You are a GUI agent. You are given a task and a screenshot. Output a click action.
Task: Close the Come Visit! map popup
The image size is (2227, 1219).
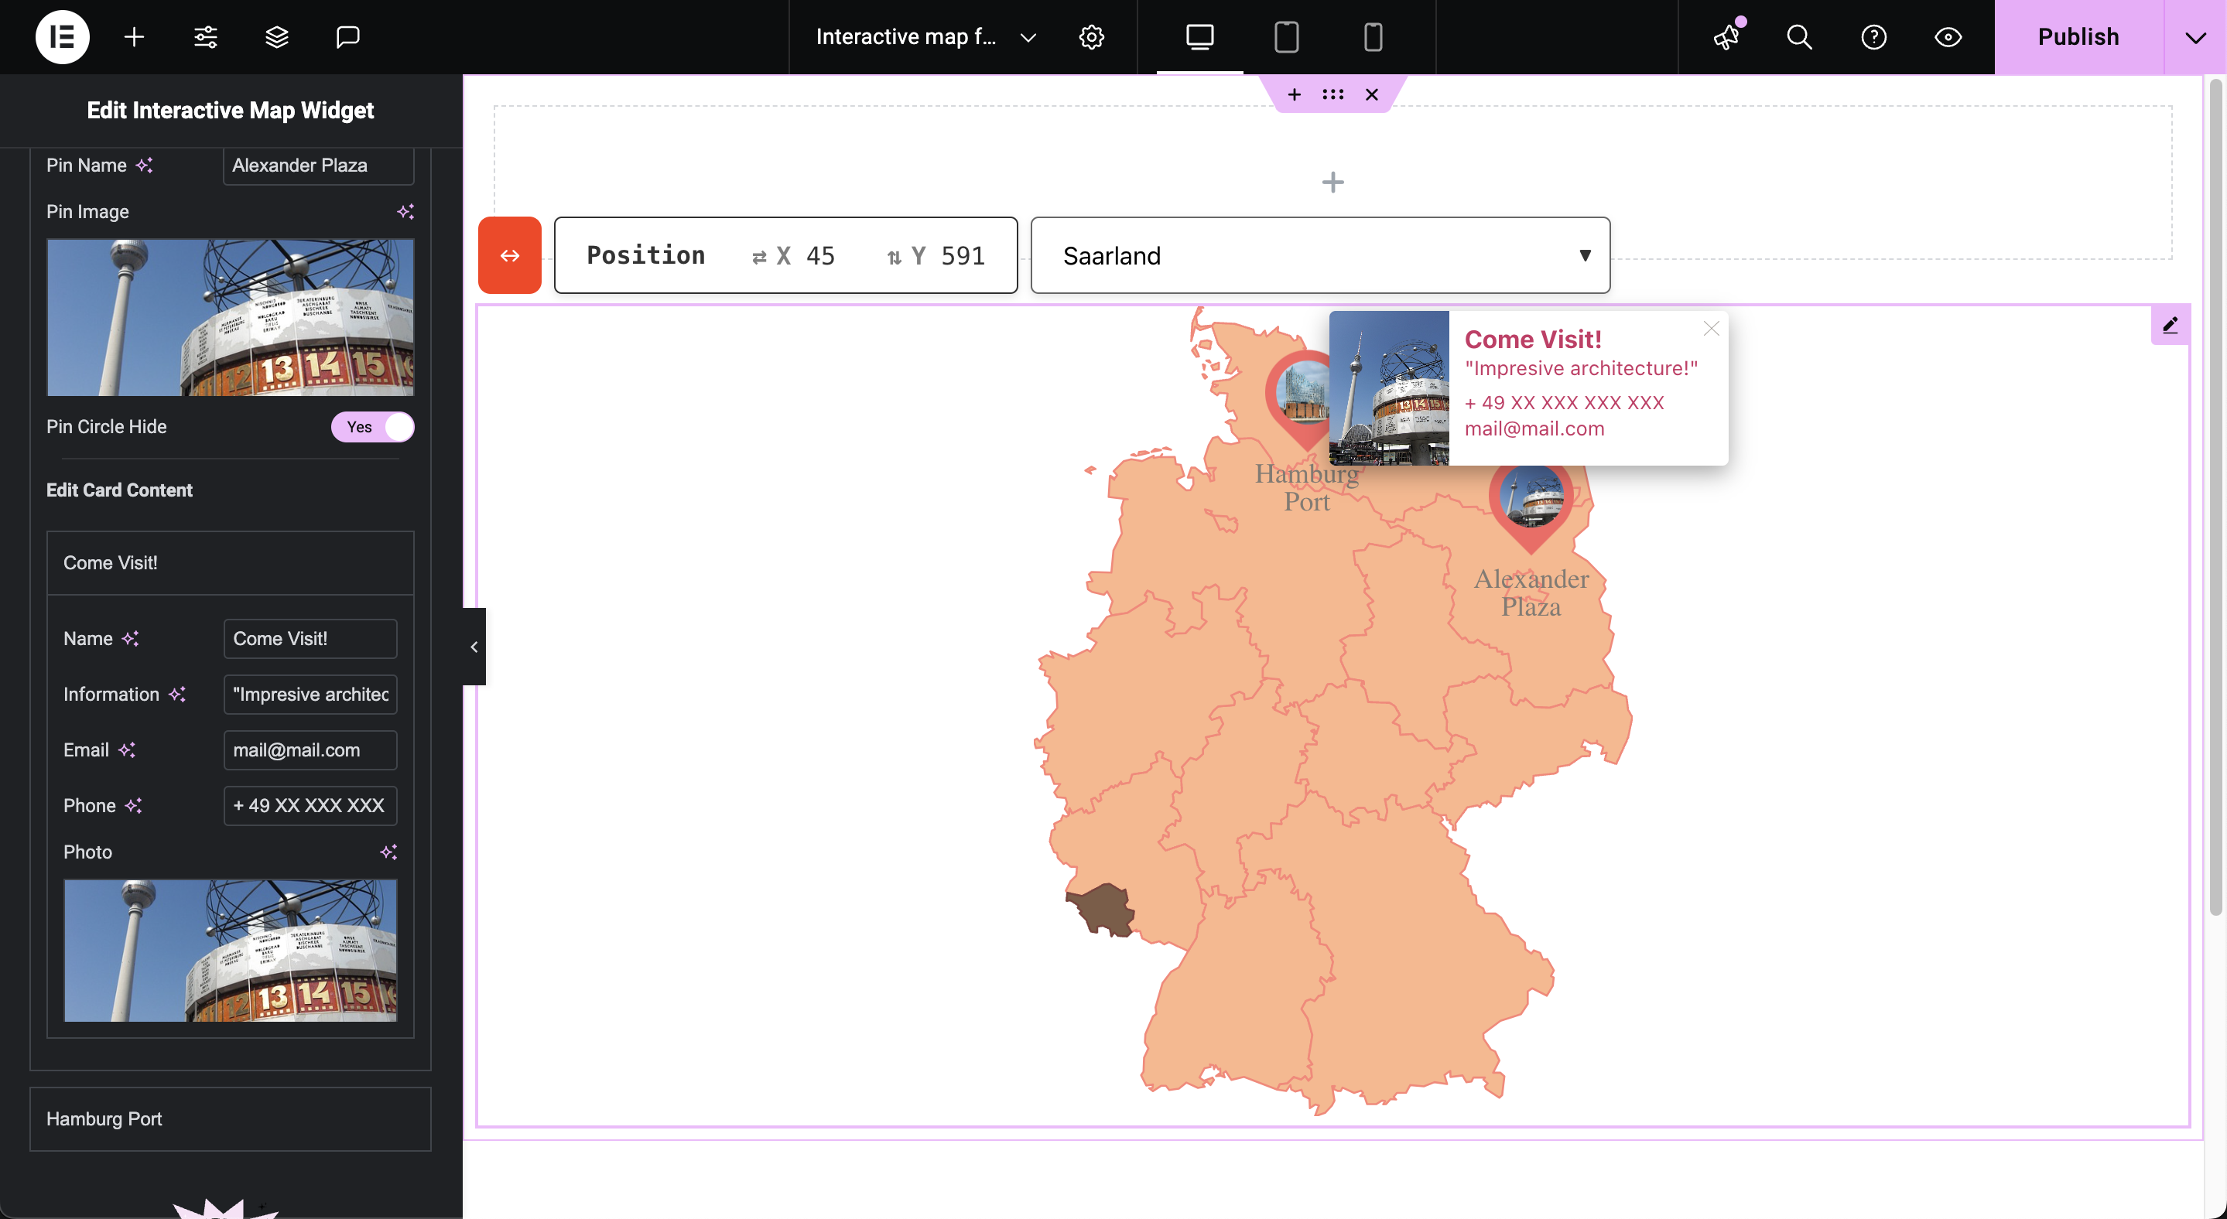click(1711, 328)
